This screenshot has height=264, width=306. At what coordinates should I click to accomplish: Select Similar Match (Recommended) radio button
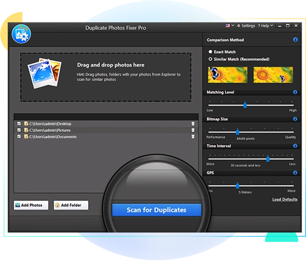point(210,59)
